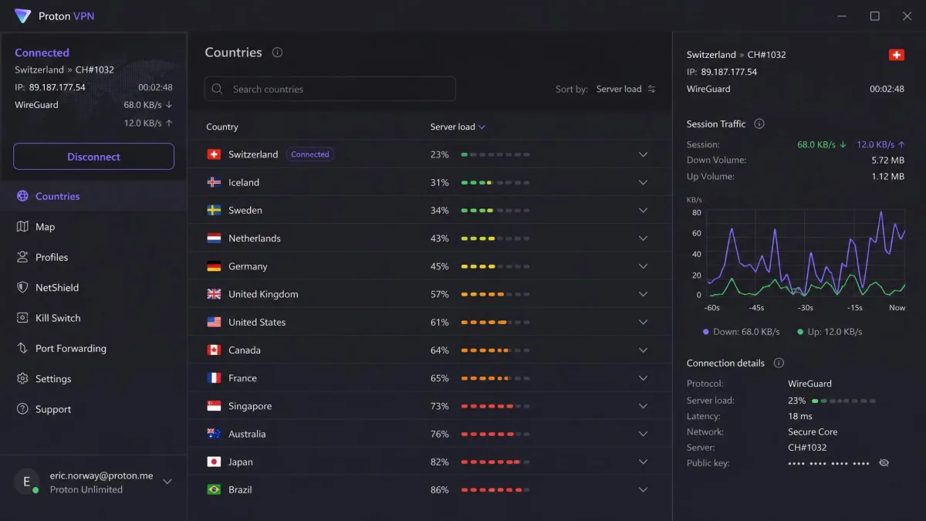
Task: Expand the United Kingdom server list
Action: (643, 294)
